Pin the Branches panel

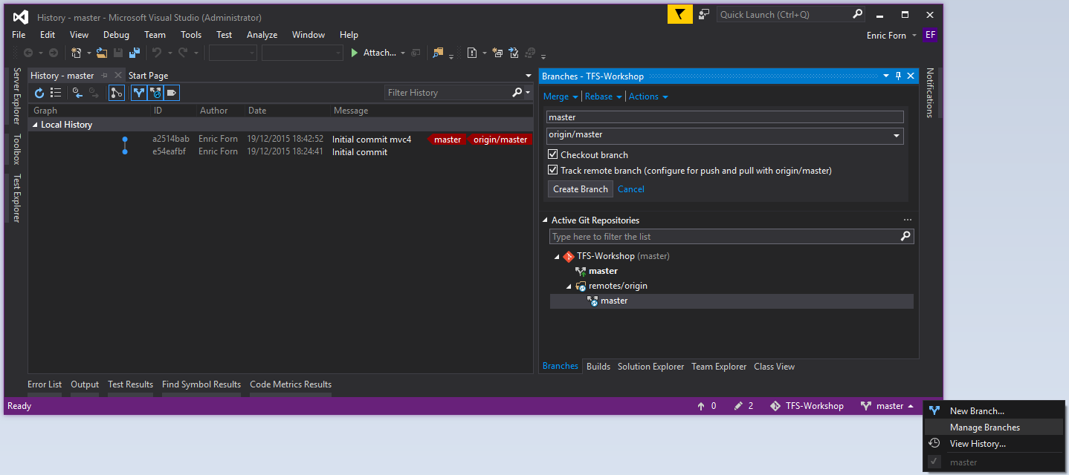(898, 76)
